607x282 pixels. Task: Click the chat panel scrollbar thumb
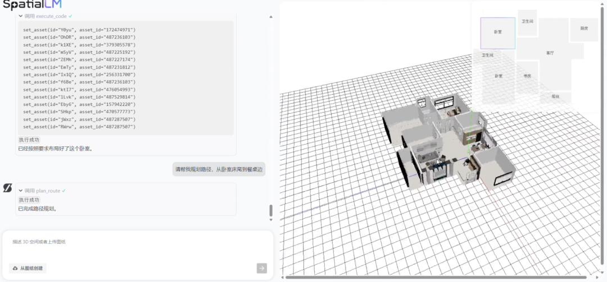[270, 211]
